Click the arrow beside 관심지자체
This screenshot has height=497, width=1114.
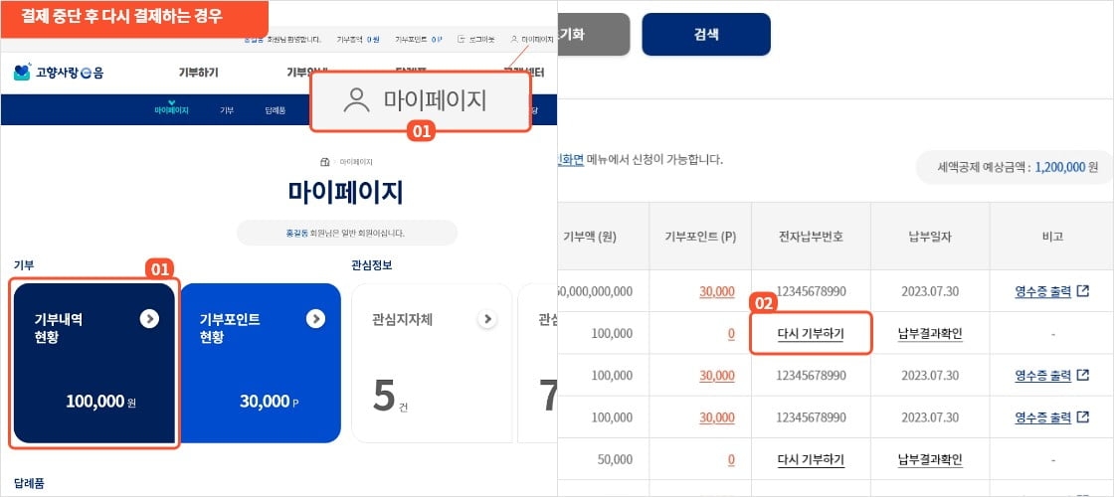(487, 319)
